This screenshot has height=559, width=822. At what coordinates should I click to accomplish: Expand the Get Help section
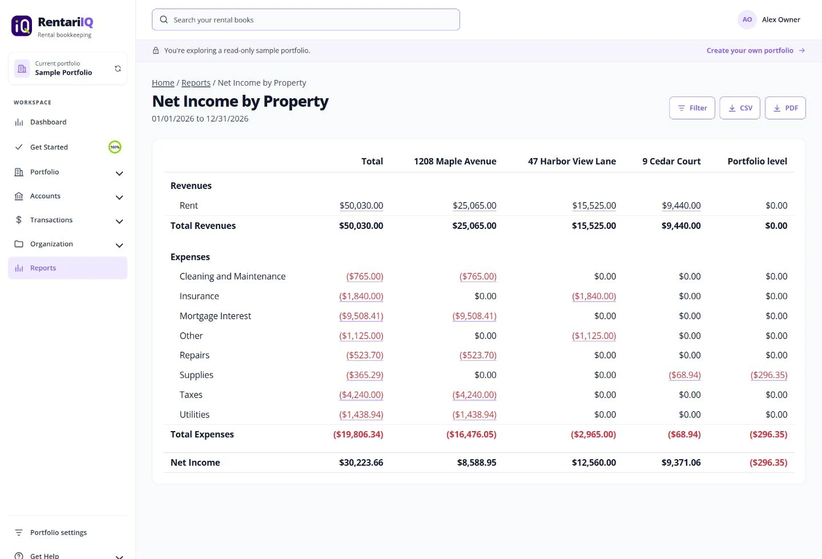coord(119,556)
